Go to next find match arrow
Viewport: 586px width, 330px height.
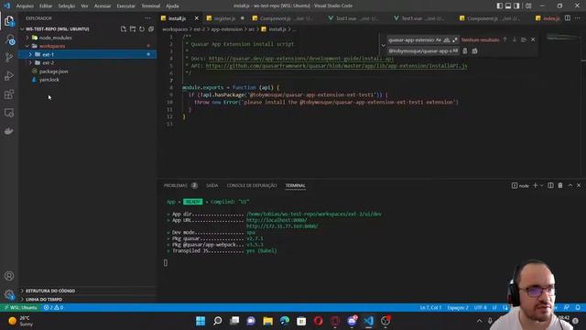(515, 39)
